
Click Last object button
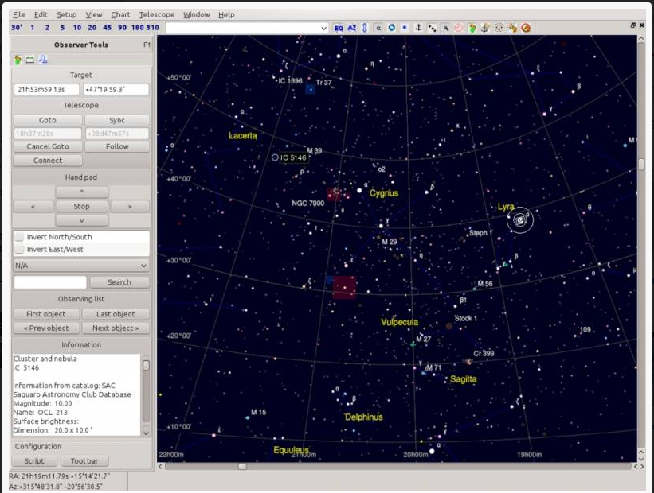pyautogui.click(x=116, y=314)
